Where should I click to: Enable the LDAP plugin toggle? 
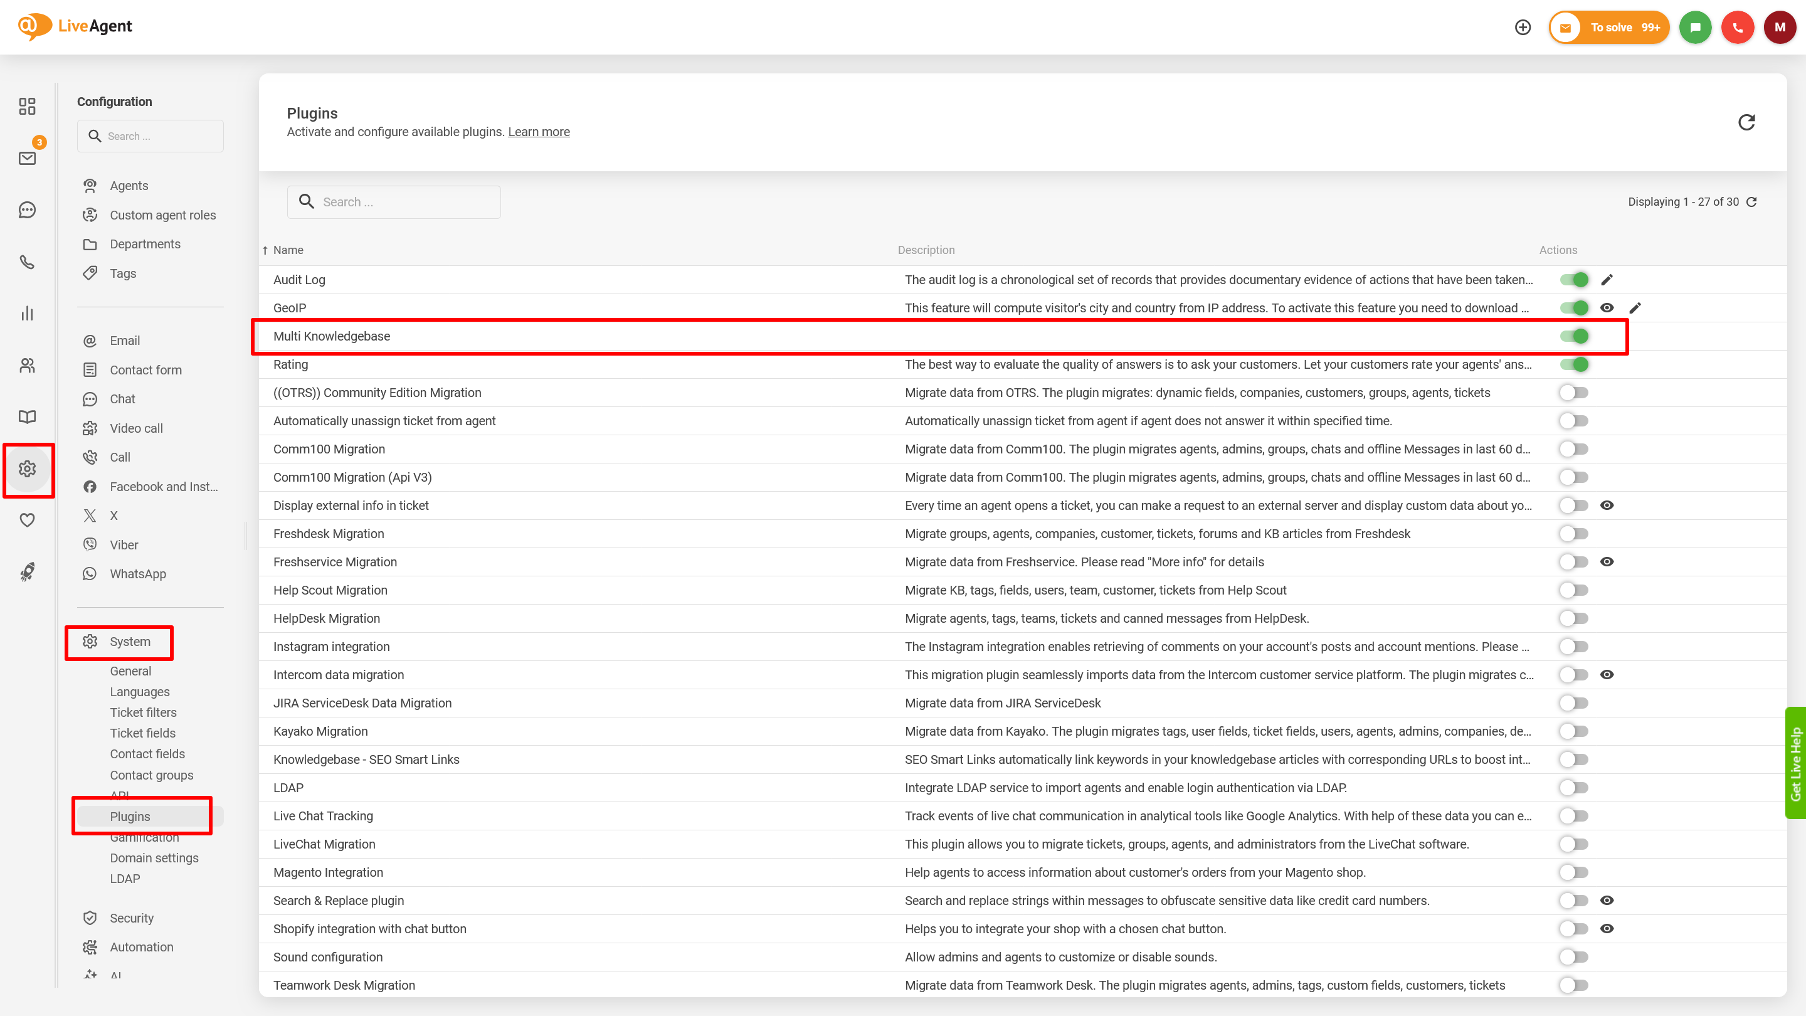pos(1574,788)
